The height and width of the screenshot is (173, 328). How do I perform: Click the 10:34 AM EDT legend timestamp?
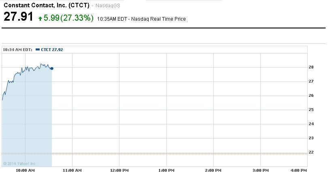pyautogui.click(x=17, y=49)
